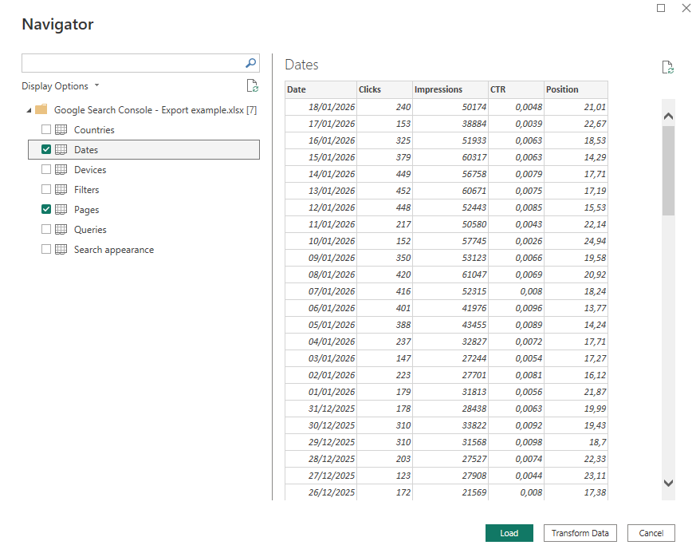Refresh the preview using the icon above Dates
696x553 pixels.
[668, 67]
